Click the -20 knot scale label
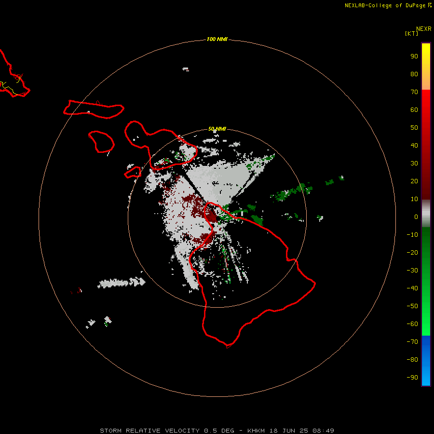Screen dimensions: 434x434 pos(412,253)
